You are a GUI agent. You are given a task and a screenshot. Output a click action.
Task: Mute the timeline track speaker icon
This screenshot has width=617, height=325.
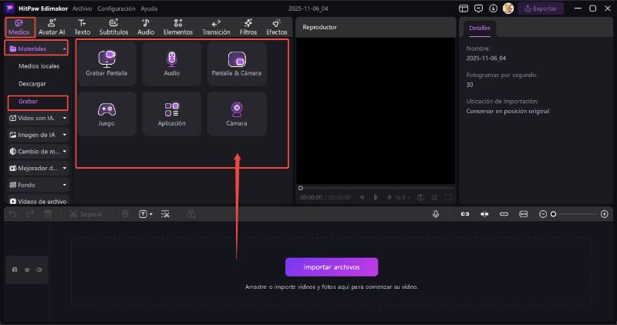point(39,270)
